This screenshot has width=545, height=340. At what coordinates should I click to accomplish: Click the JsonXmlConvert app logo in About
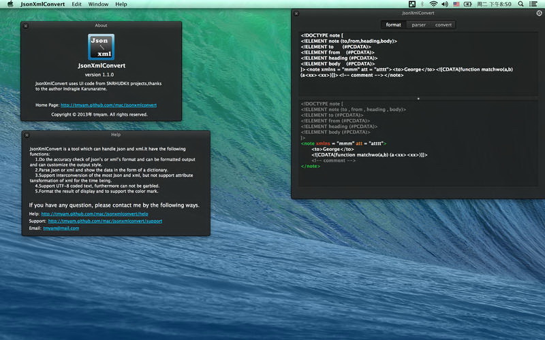pyautogui.click(x=101, y=47)
